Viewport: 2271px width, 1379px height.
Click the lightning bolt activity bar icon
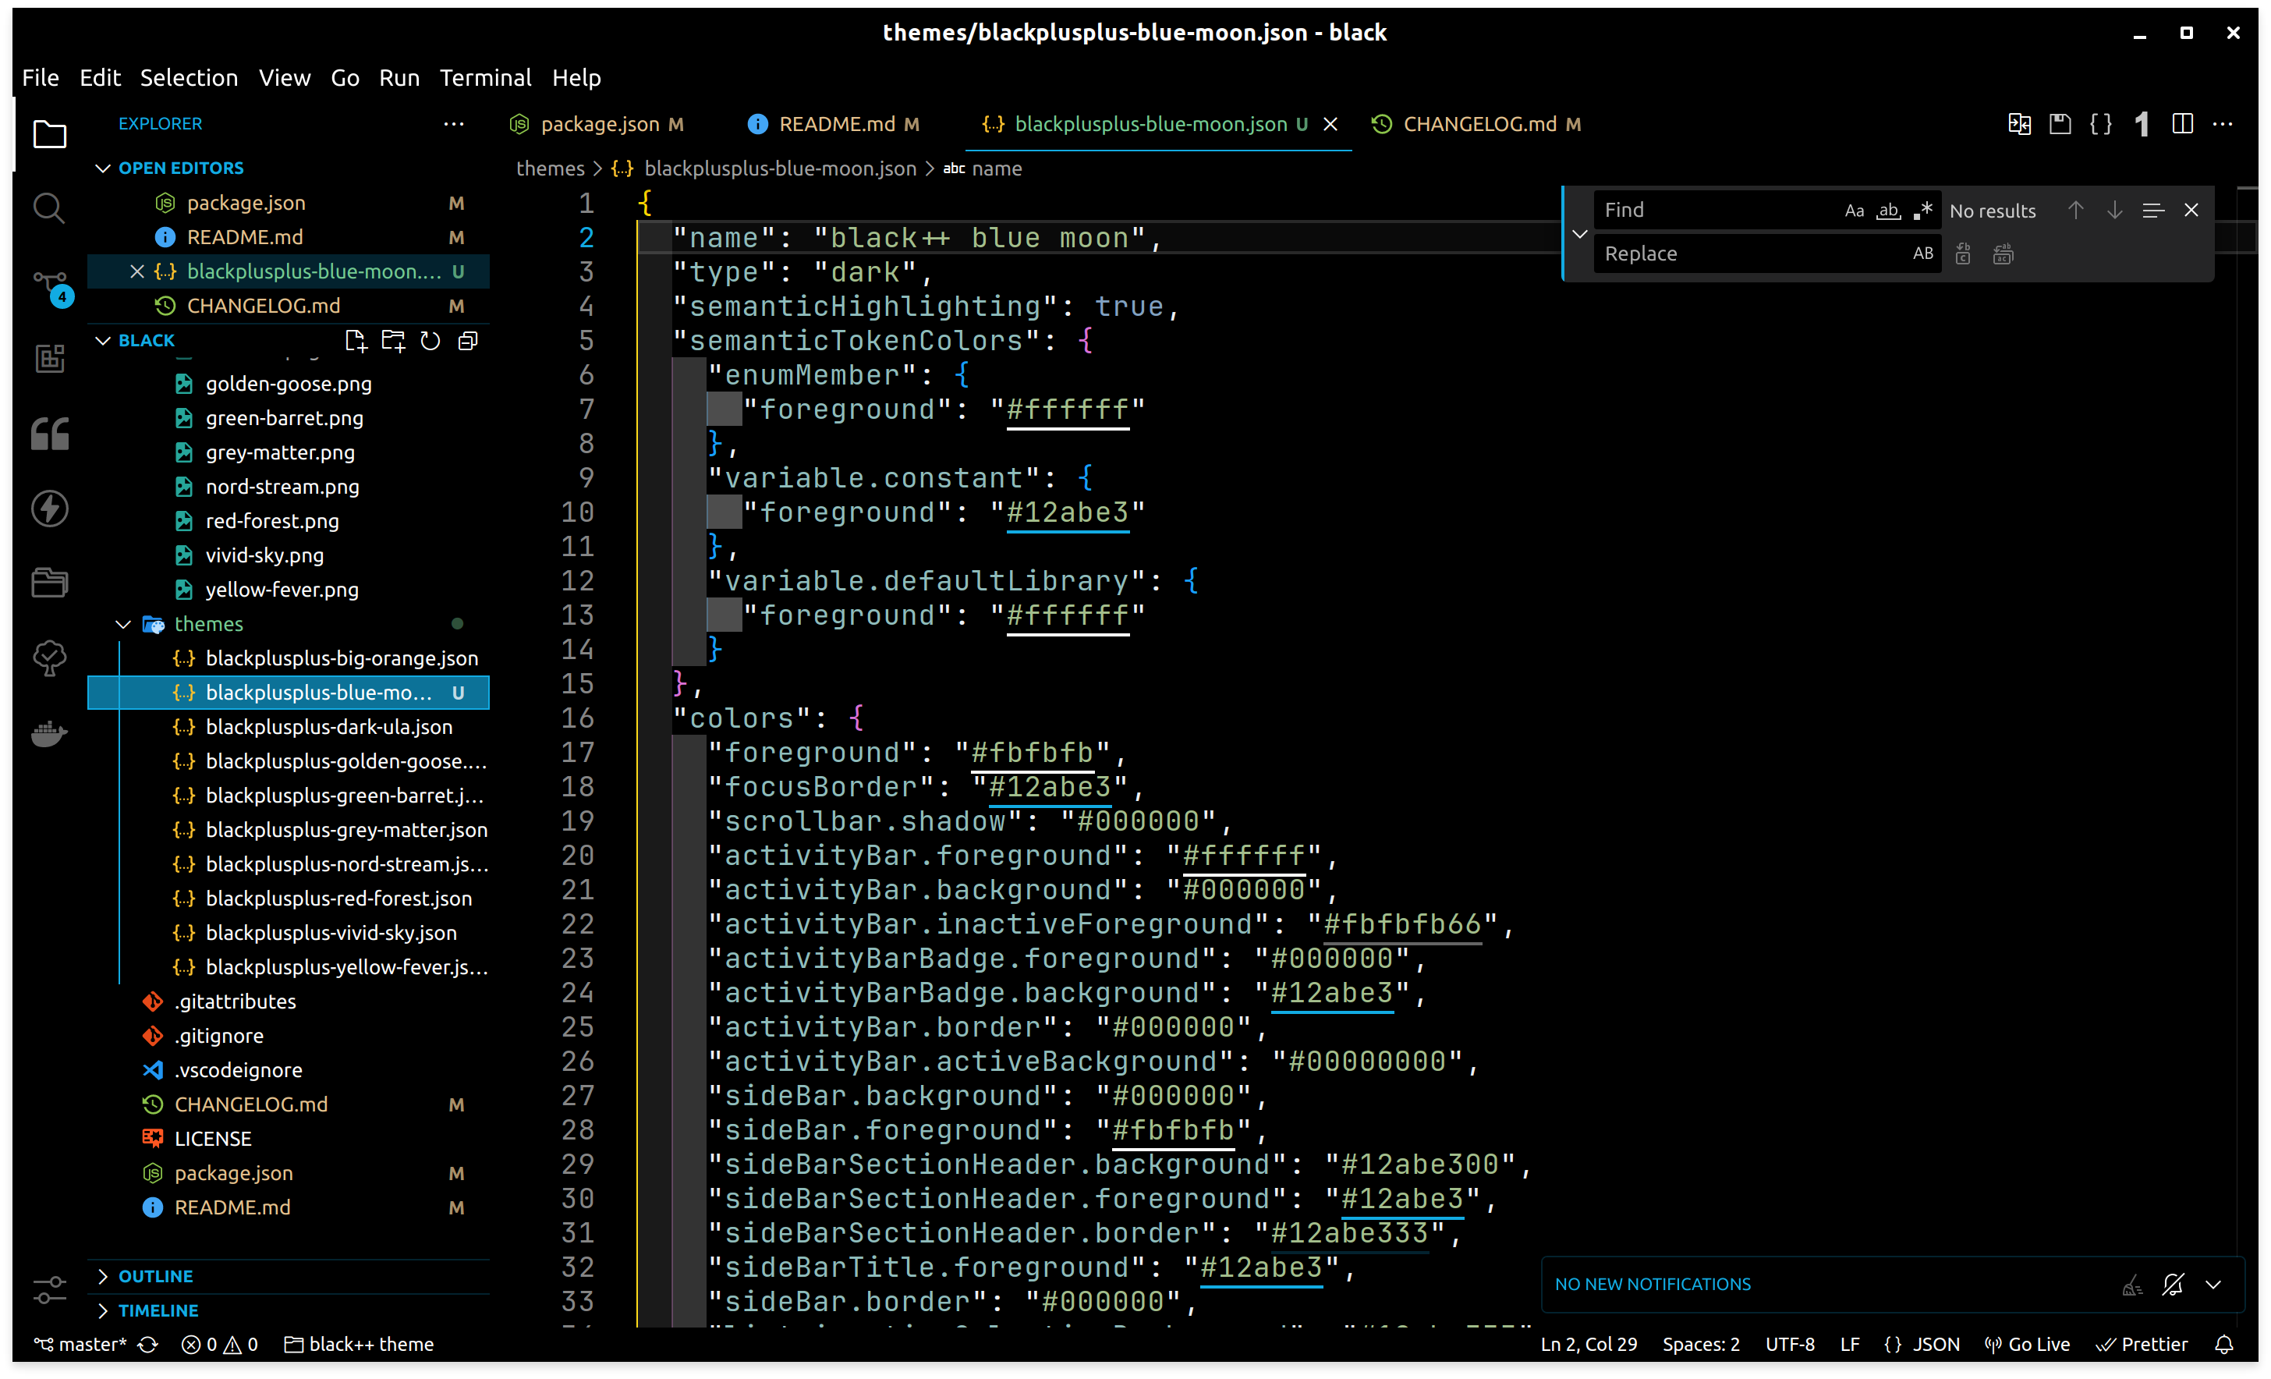[49, 508]
